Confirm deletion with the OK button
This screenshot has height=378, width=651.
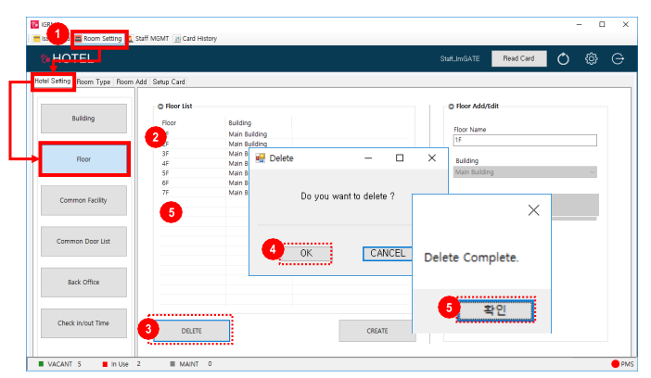tap(306, 253)
